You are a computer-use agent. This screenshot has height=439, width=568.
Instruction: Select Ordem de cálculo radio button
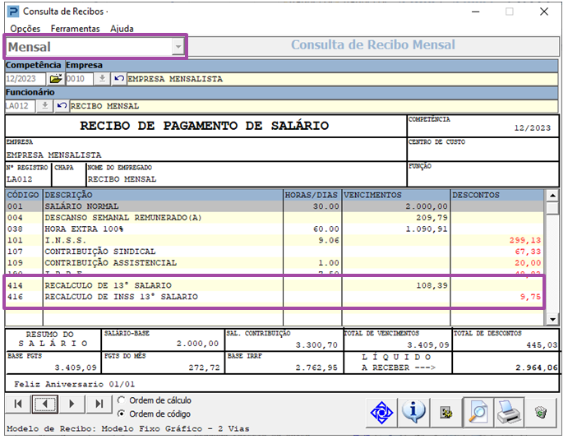click(122, 400)
